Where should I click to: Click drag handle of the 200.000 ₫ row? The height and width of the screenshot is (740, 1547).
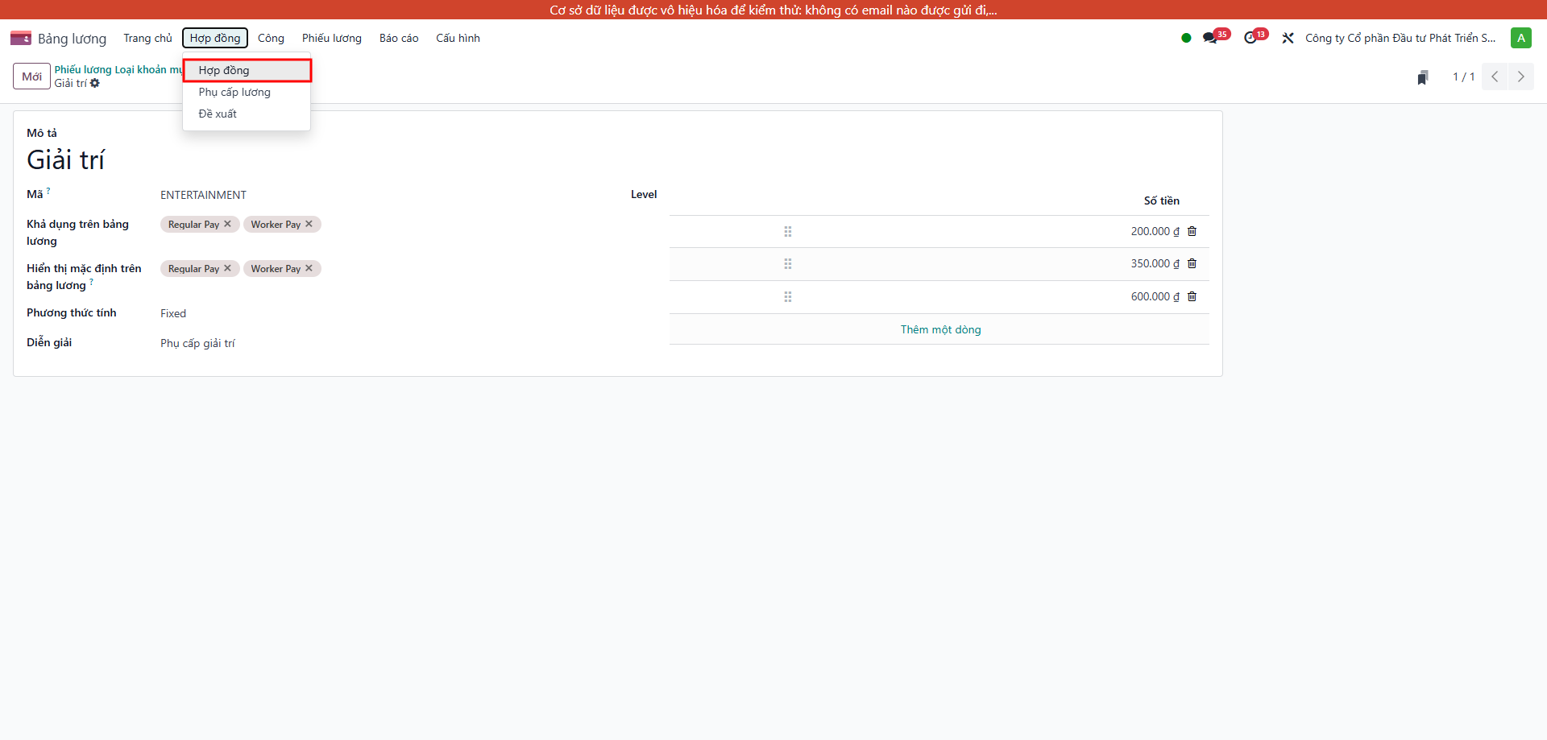tap(788, 231)
